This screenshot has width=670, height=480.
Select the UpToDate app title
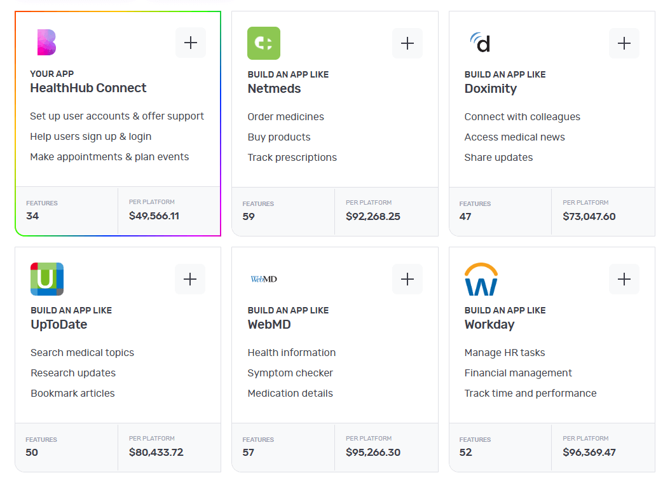click(x=59, y=324)
